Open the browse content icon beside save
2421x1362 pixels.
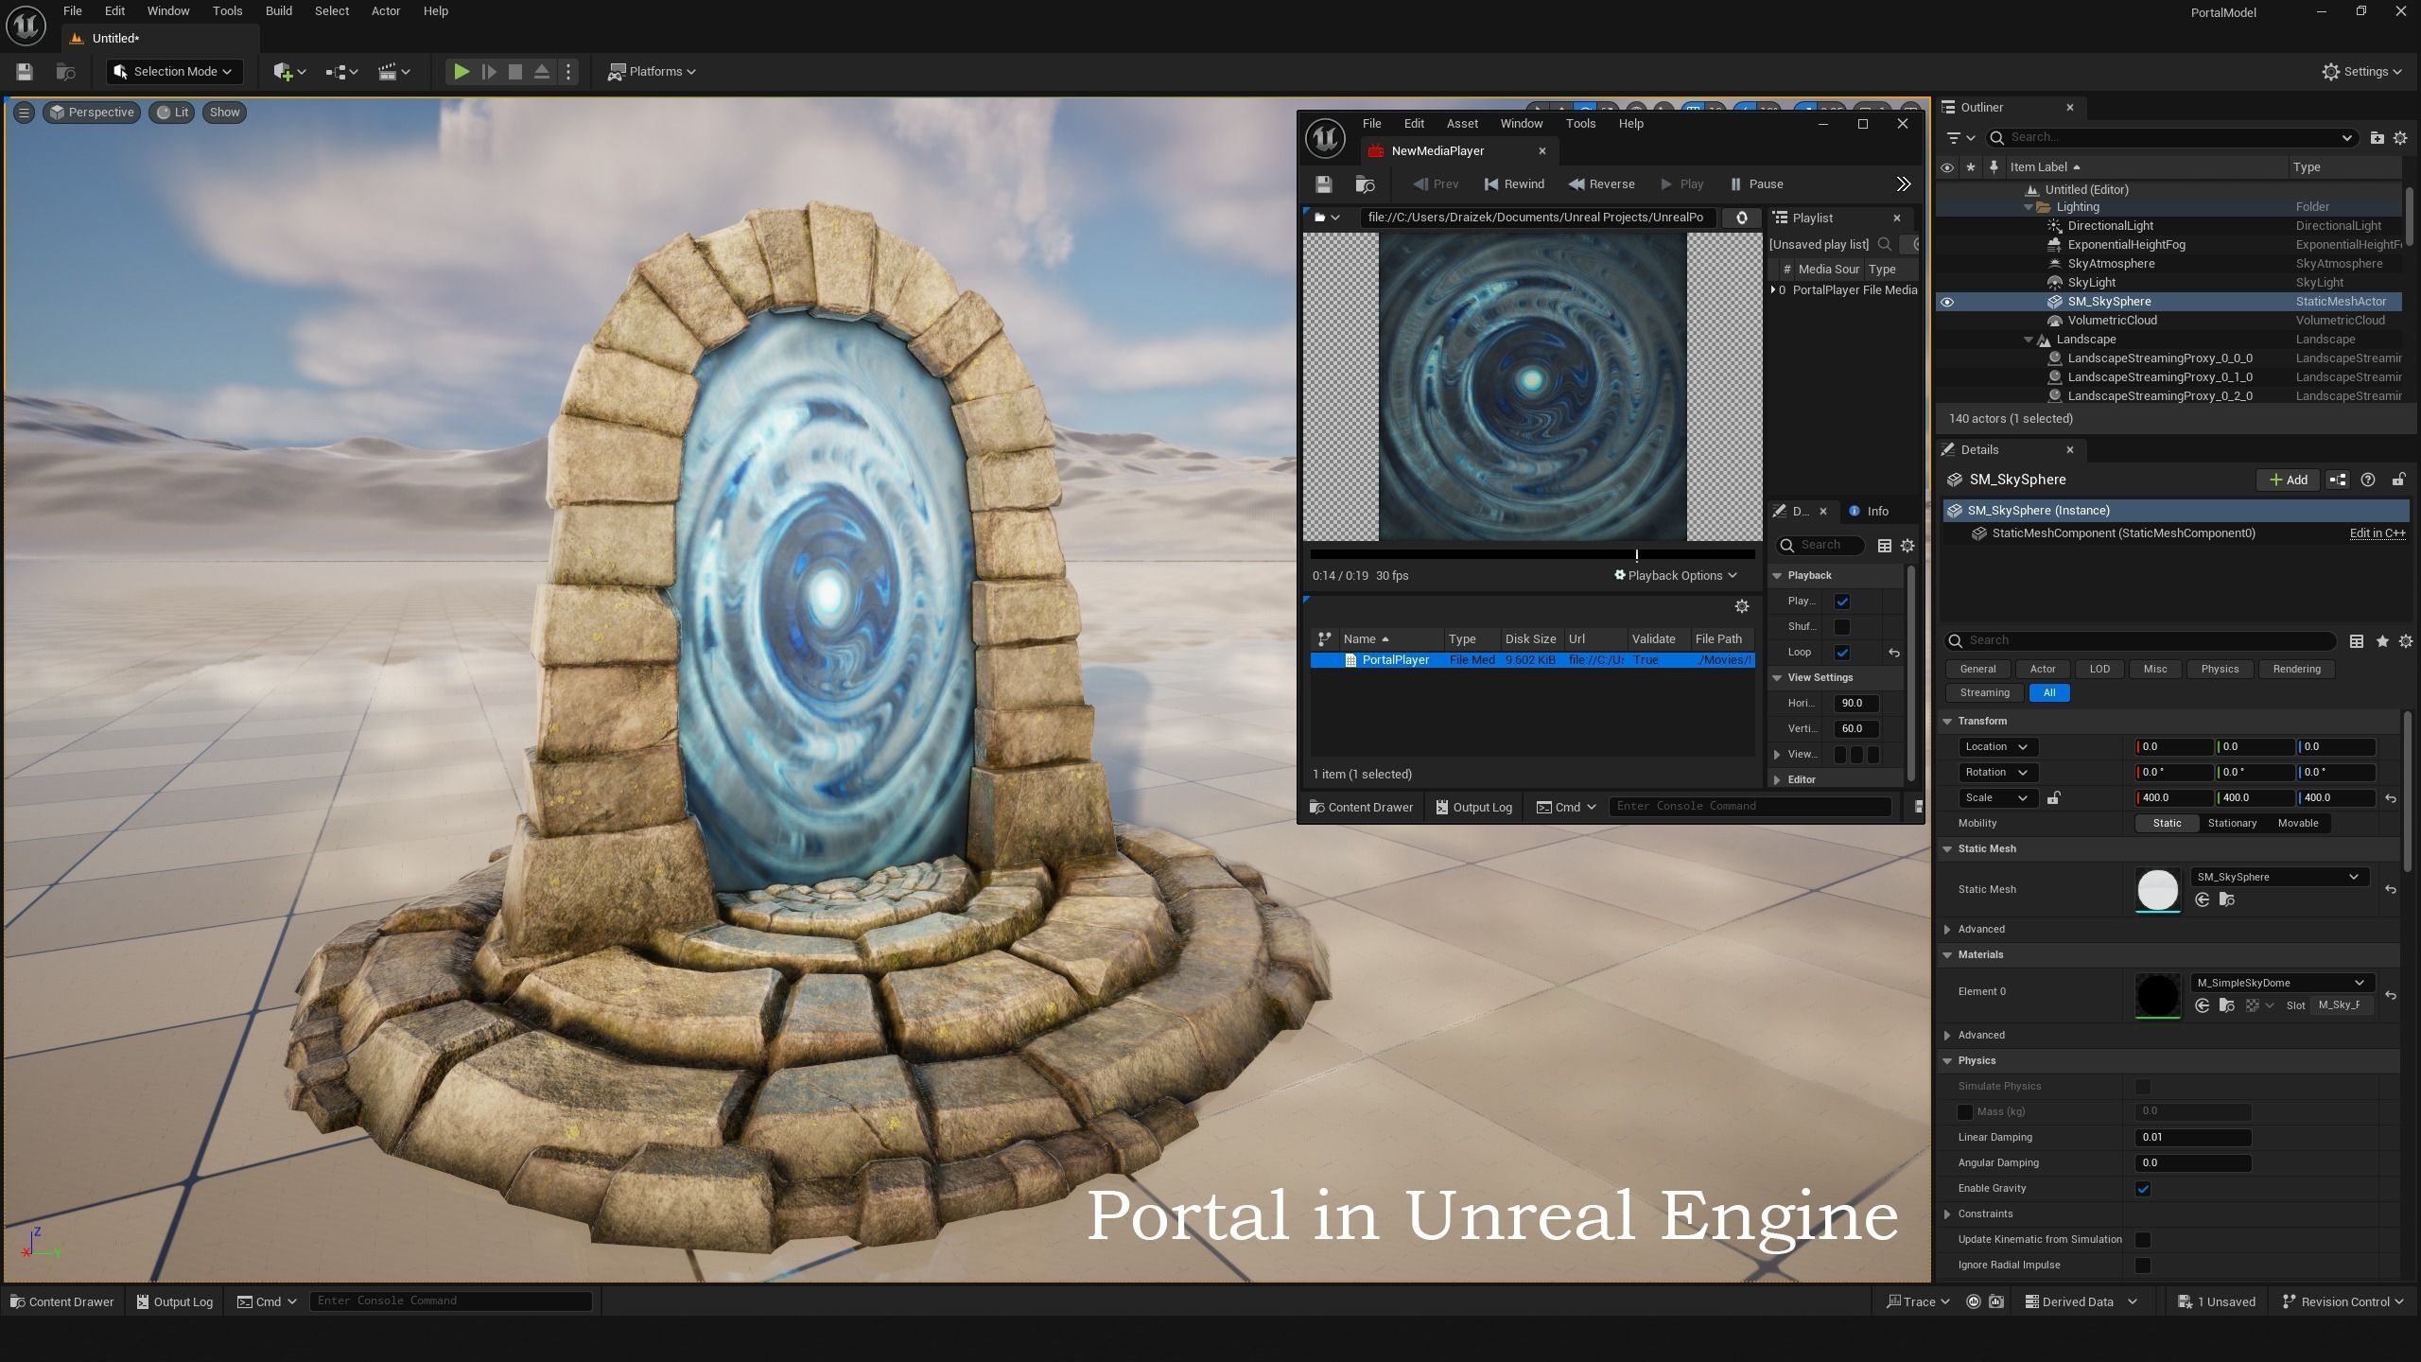[x=65, y=72]
